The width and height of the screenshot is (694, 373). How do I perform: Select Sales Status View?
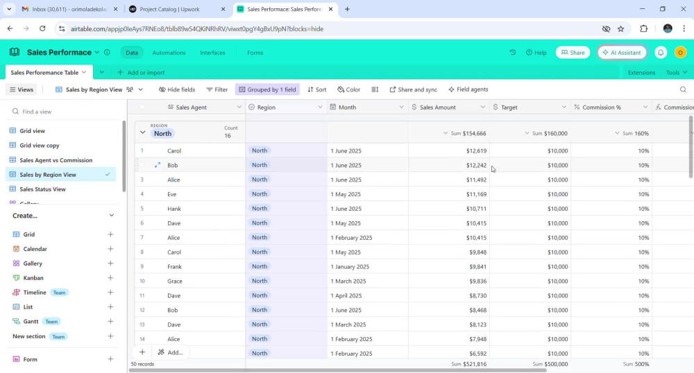42,189
